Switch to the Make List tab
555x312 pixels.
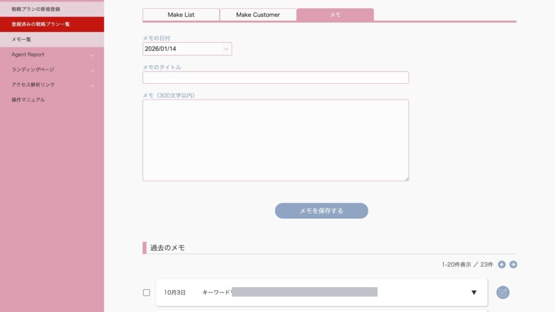[x=181, y=15]
